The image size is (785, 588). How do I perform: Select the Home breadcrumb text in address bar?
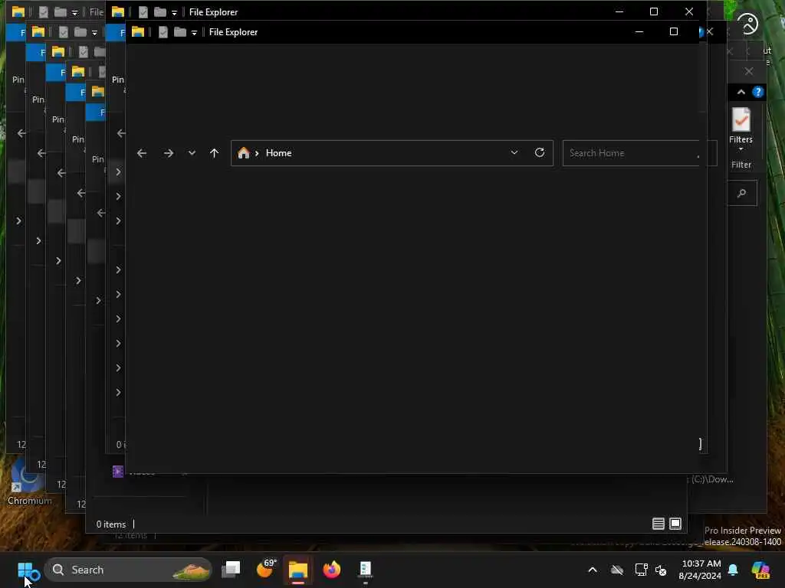click(x=279, y=153)
